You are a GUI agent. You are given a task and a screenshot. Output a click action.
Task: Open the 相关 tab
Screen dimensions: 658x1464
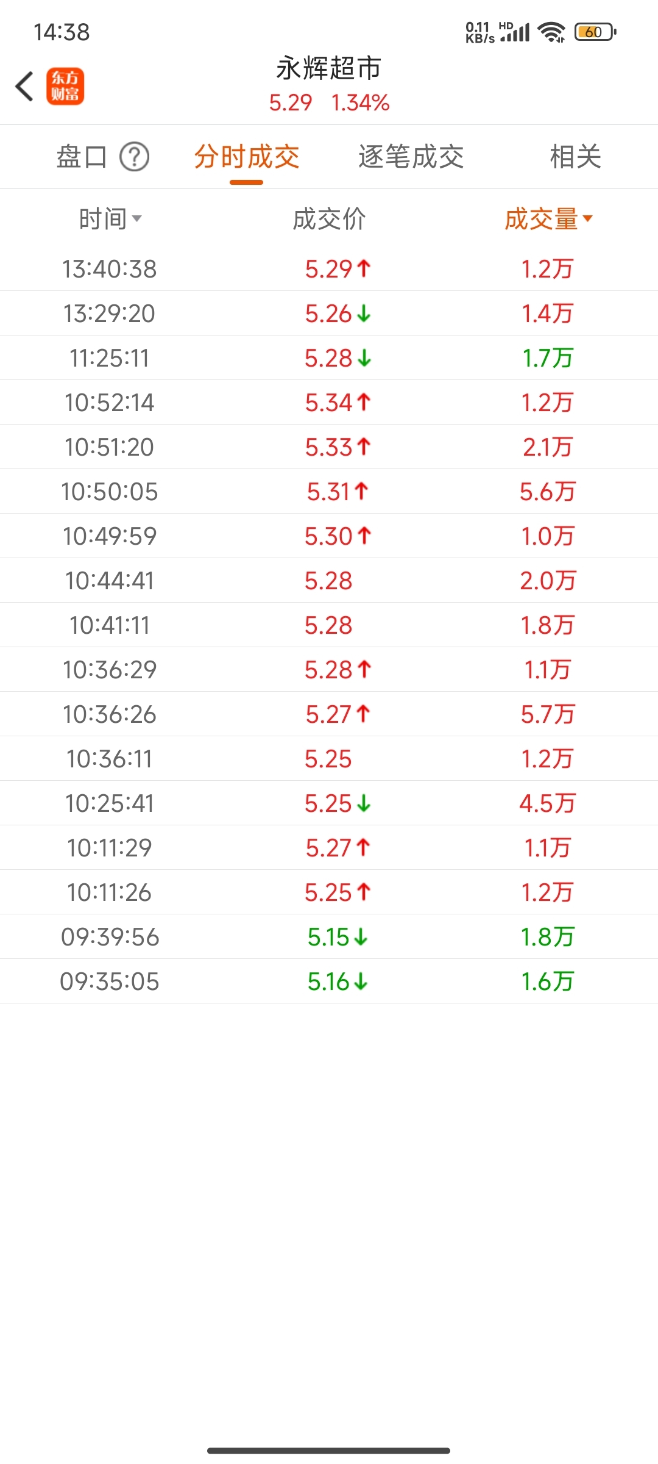[x=576, y=157]
